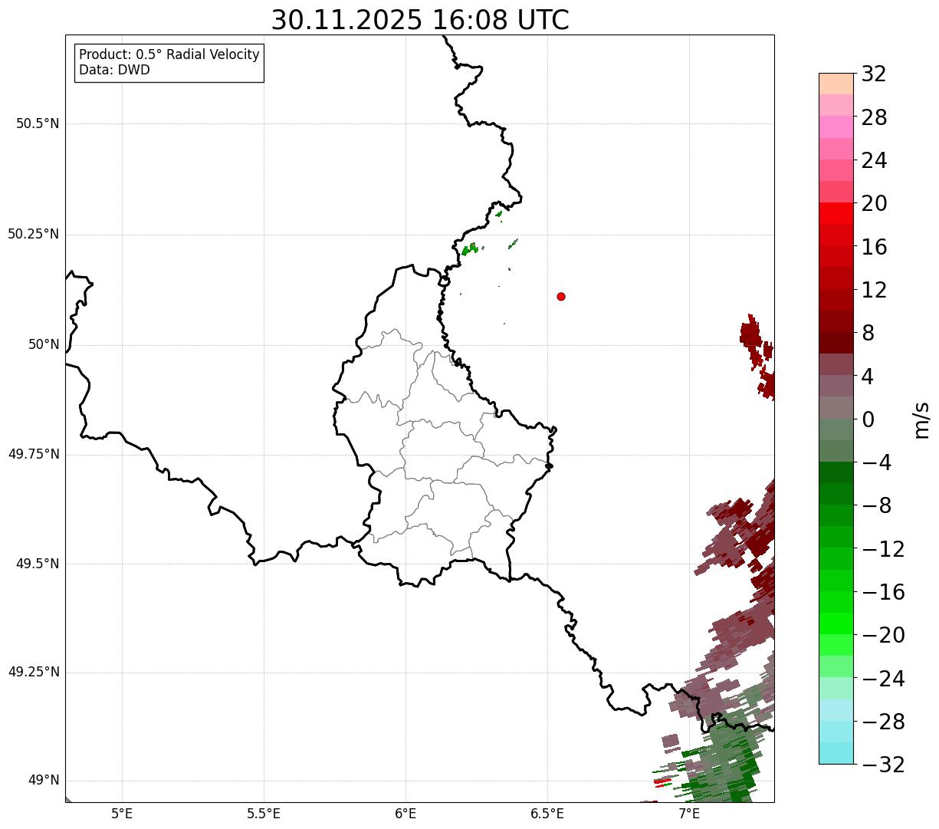This screenshot has width=939, height=829.
Task: Click the 7°E longitude label
Action: (x=689, y=813)
